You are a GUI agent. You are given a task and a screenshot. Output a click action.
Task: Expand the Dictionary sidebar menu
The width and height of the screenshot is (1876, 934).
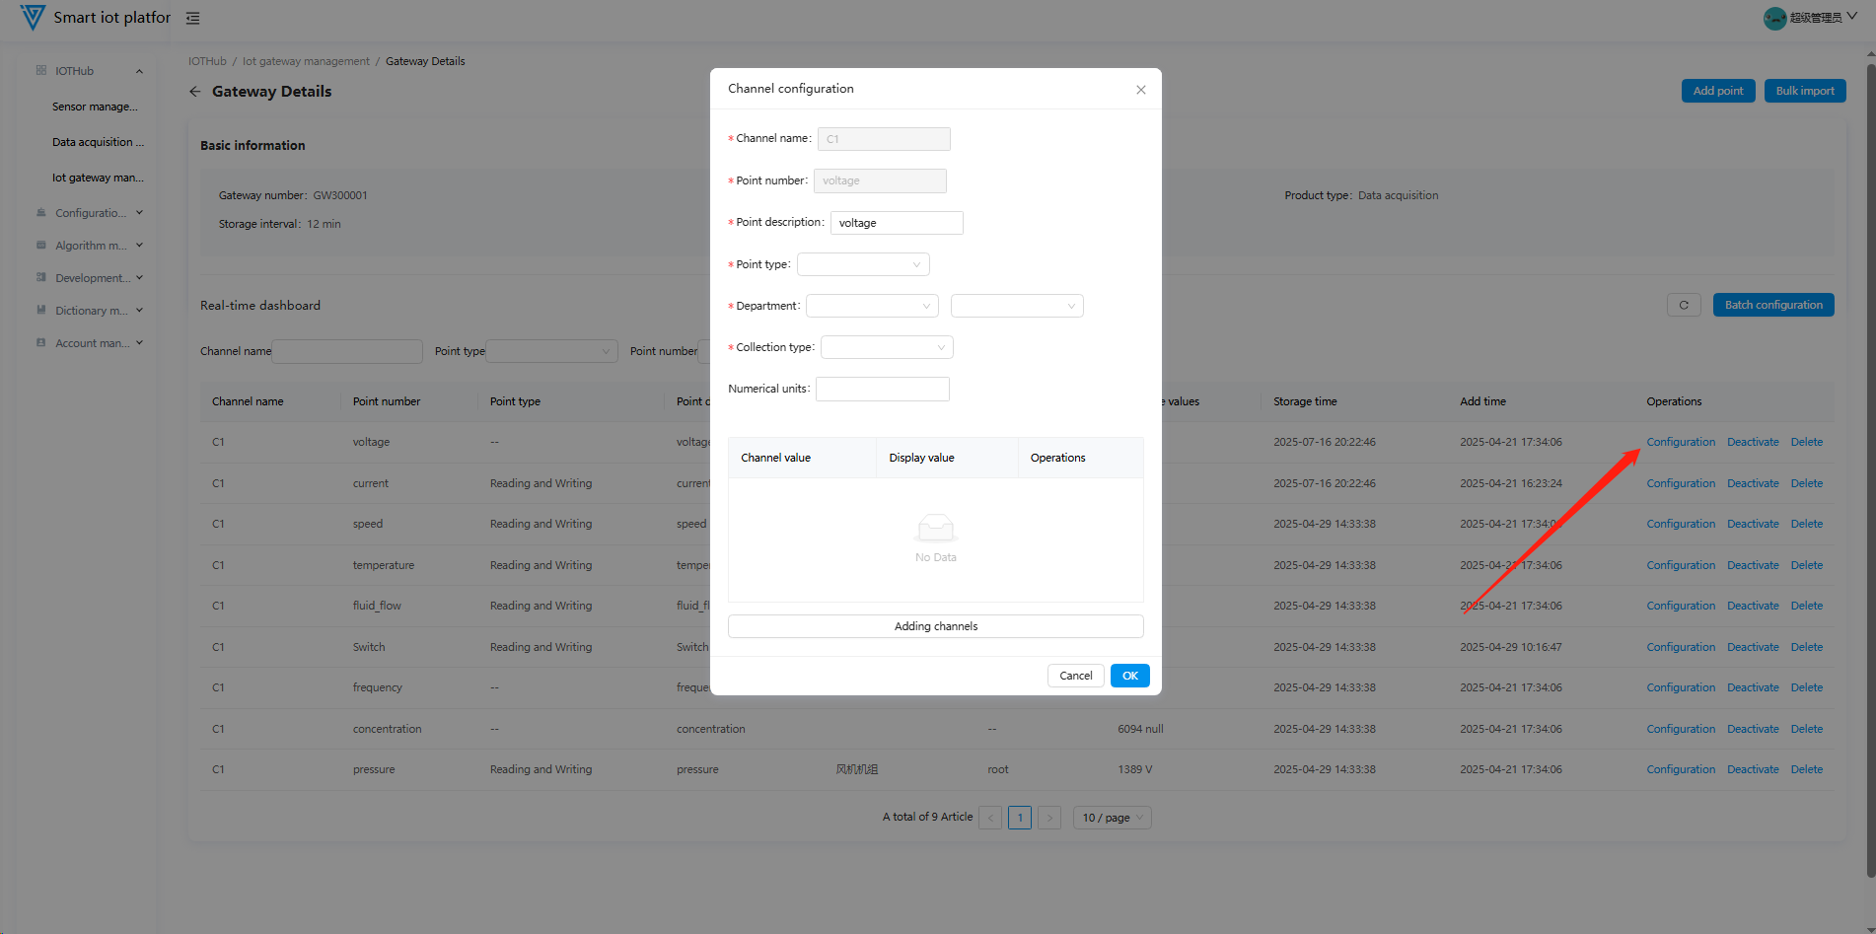click(x=139, y=311)
